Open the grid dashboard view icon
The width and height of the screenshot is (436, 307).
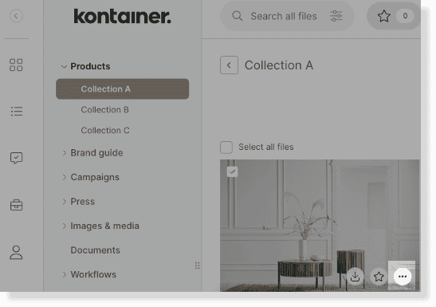tap(16, 65)
